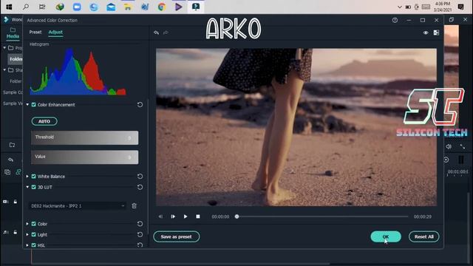The image size is (473, 266).
Task: Reset 3D LUT settings
Action: (140, 187)
